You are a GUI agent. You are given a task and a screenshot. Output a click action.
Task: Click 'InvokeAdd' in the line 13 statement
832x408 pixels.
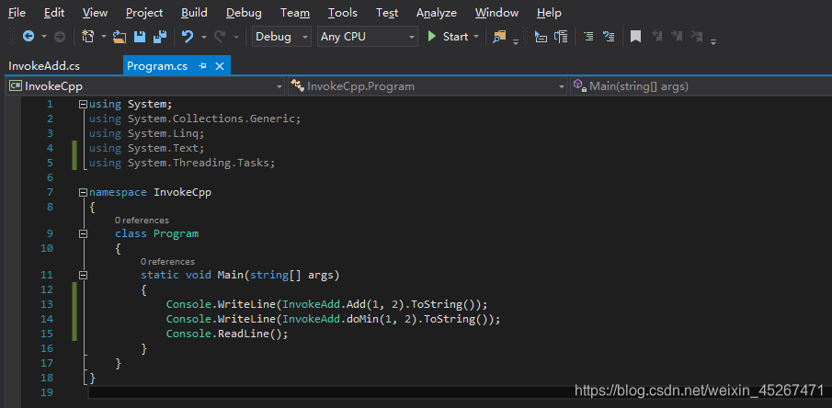pos(312,304)
